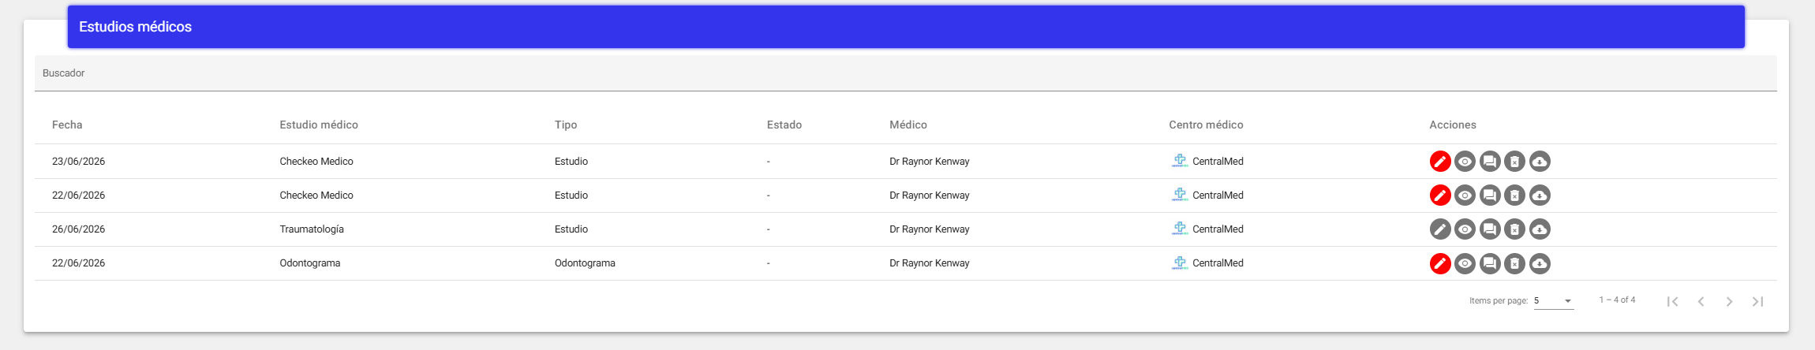The image size is (1815, 350).
Task: Click the Fecha column header
Action: (67, 125)
